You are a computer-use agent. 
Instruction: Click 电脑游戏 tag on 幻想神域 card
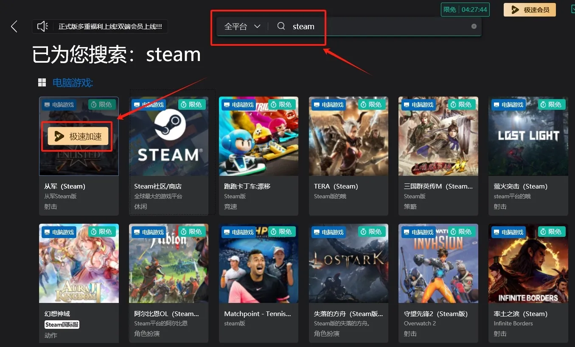[x=59, y=232]
